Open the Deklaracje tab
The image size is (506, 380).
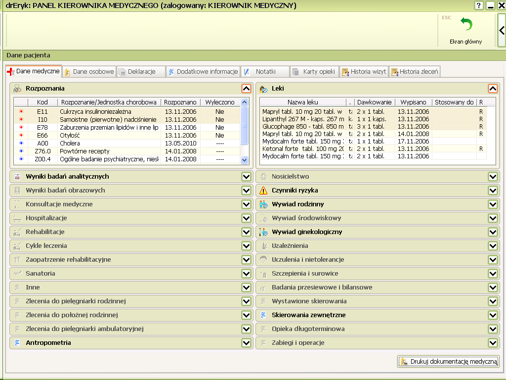[x=141, y=72]
